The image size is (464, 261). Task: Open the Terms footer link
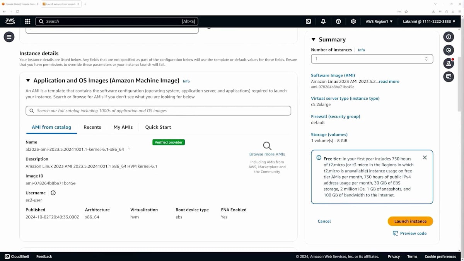pyautogui.click(x=412, y=256)
